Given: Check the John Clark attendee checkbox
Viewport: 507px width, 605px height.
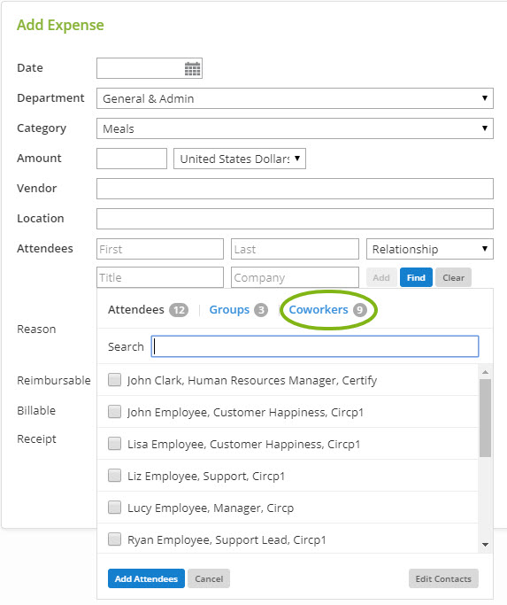Looking at the screenshot, I should (x=114, y=380).
